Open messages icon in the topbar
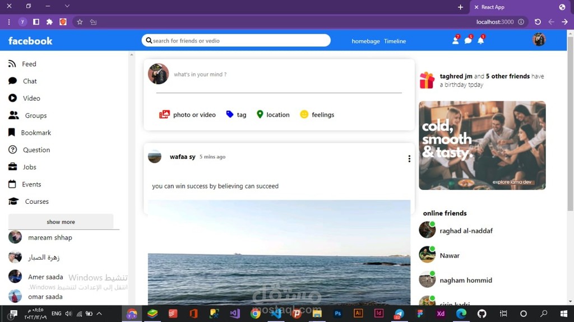574x322 pixels. pos(468,40)
